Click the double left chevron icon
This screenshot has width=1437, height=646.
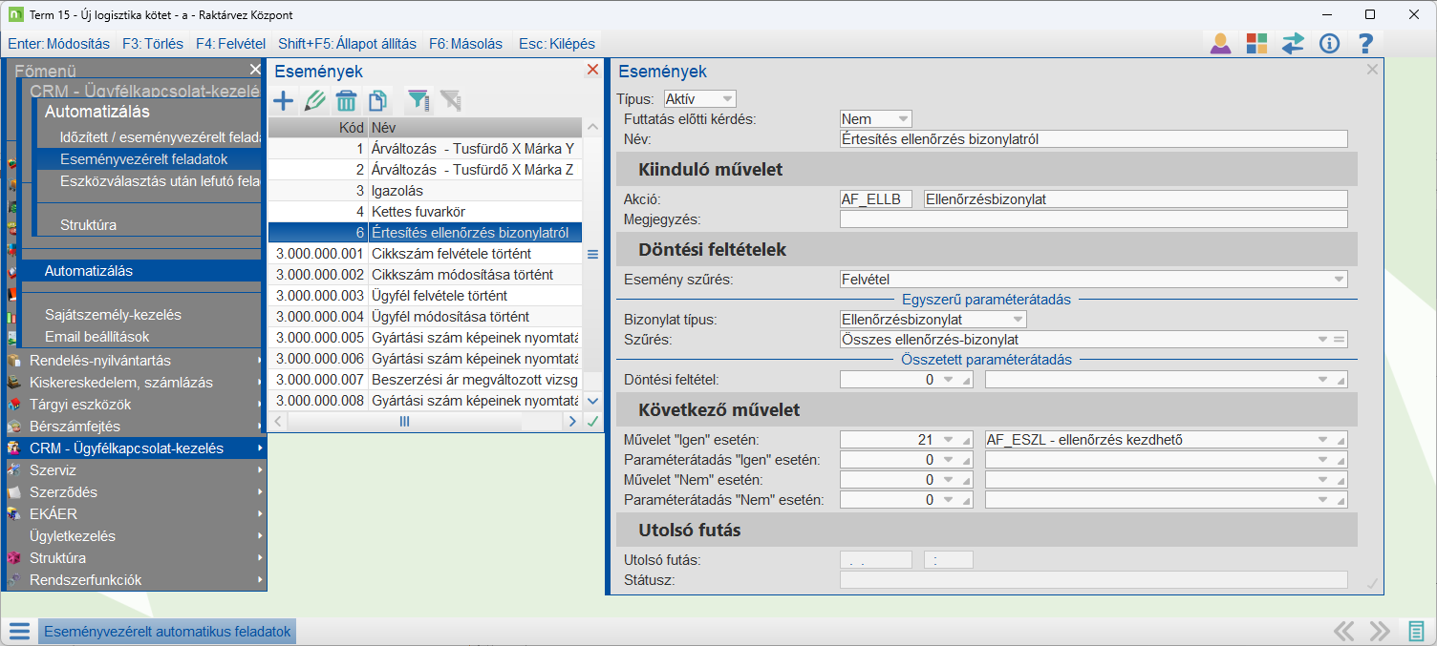(x=1344, y=631)
